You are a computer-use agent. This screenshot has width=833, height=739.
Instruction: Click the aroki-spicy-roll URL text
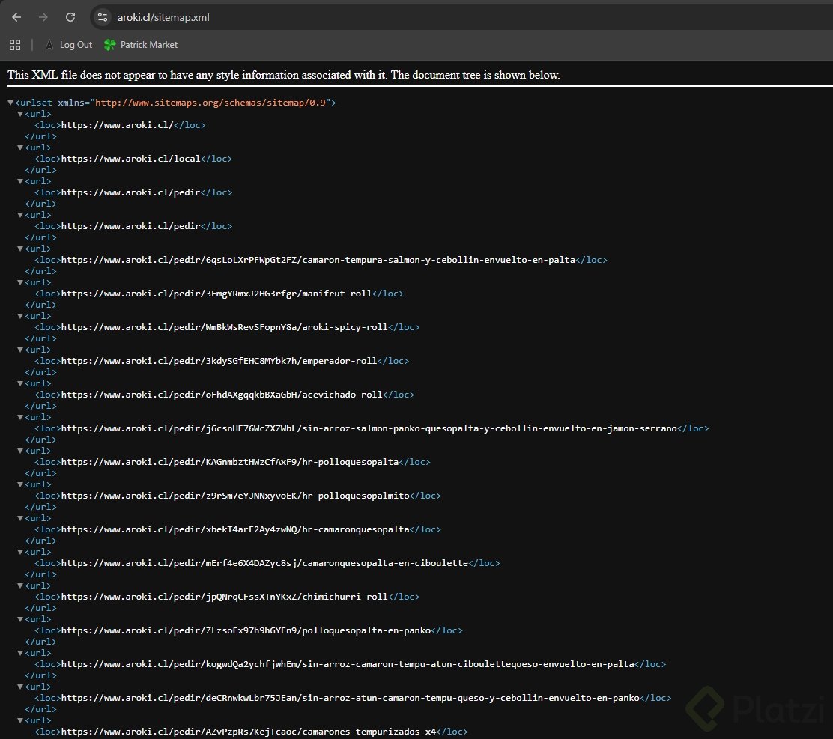click(224, 327)
